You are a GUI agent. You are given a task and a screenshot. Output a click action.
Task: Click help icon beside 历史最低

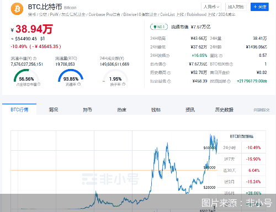click(169, 81)
